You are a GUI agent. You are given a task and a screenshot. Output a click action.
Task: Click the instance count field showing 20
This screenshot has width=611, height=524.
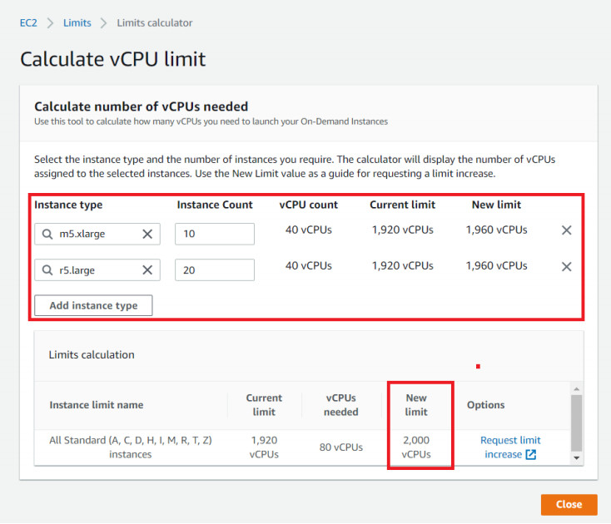click(215, 269)
